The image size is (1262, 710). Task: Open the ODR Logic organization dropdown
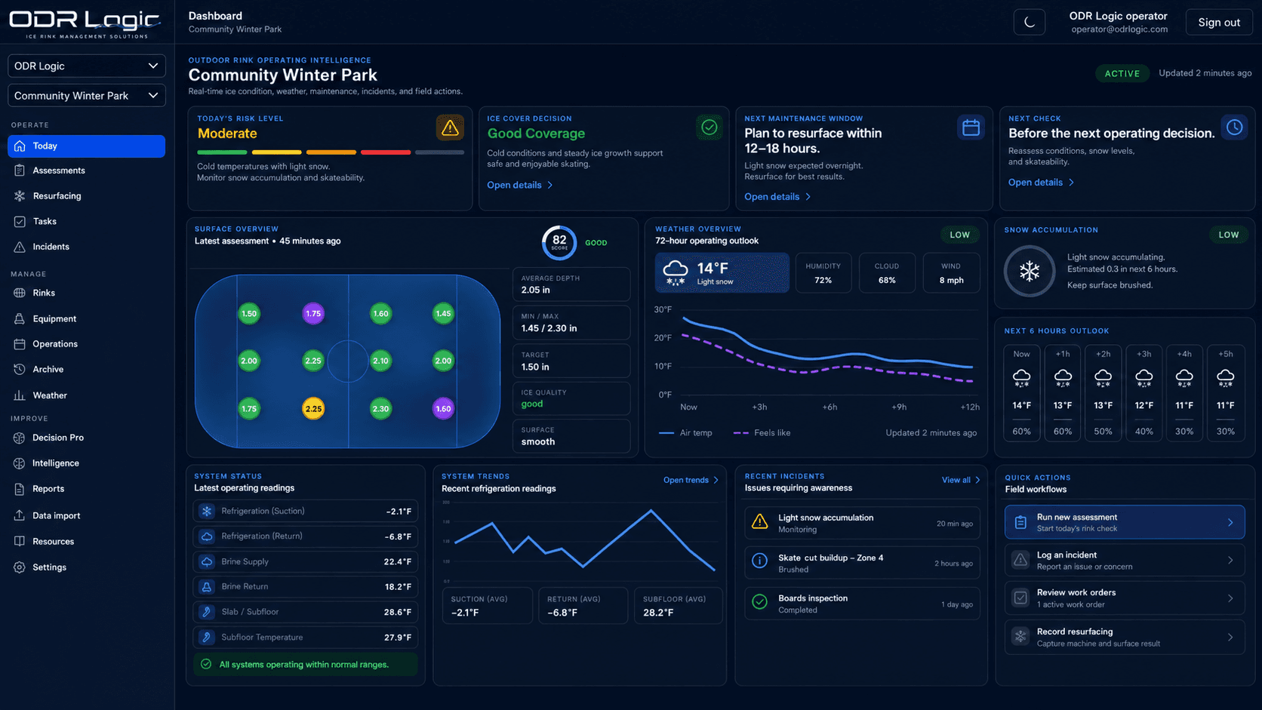coord(87,66)
